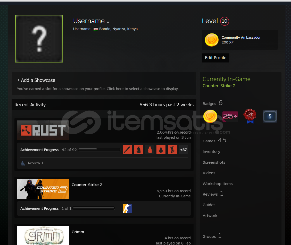Click Community Ambassador 200 XP text

(x=241, y=40)
